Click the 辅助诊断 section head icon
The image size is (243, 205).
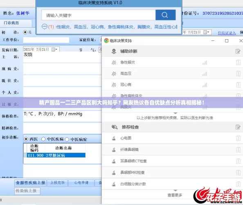pyautogui.click(x=114, y=51)
